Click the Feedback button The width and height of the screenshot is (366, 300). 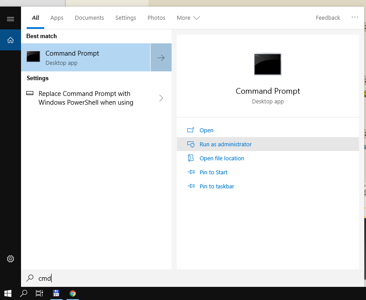328,18
